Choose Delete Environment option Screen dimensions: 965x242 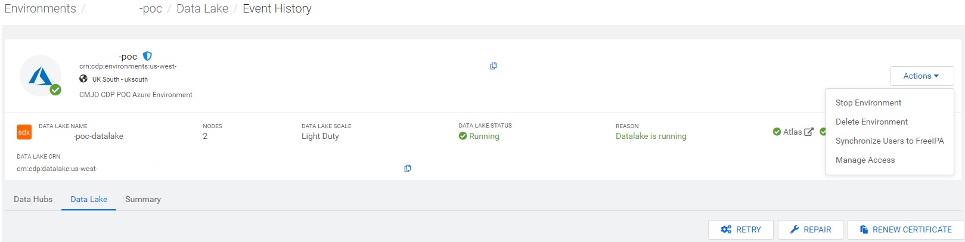click(871, 122)
